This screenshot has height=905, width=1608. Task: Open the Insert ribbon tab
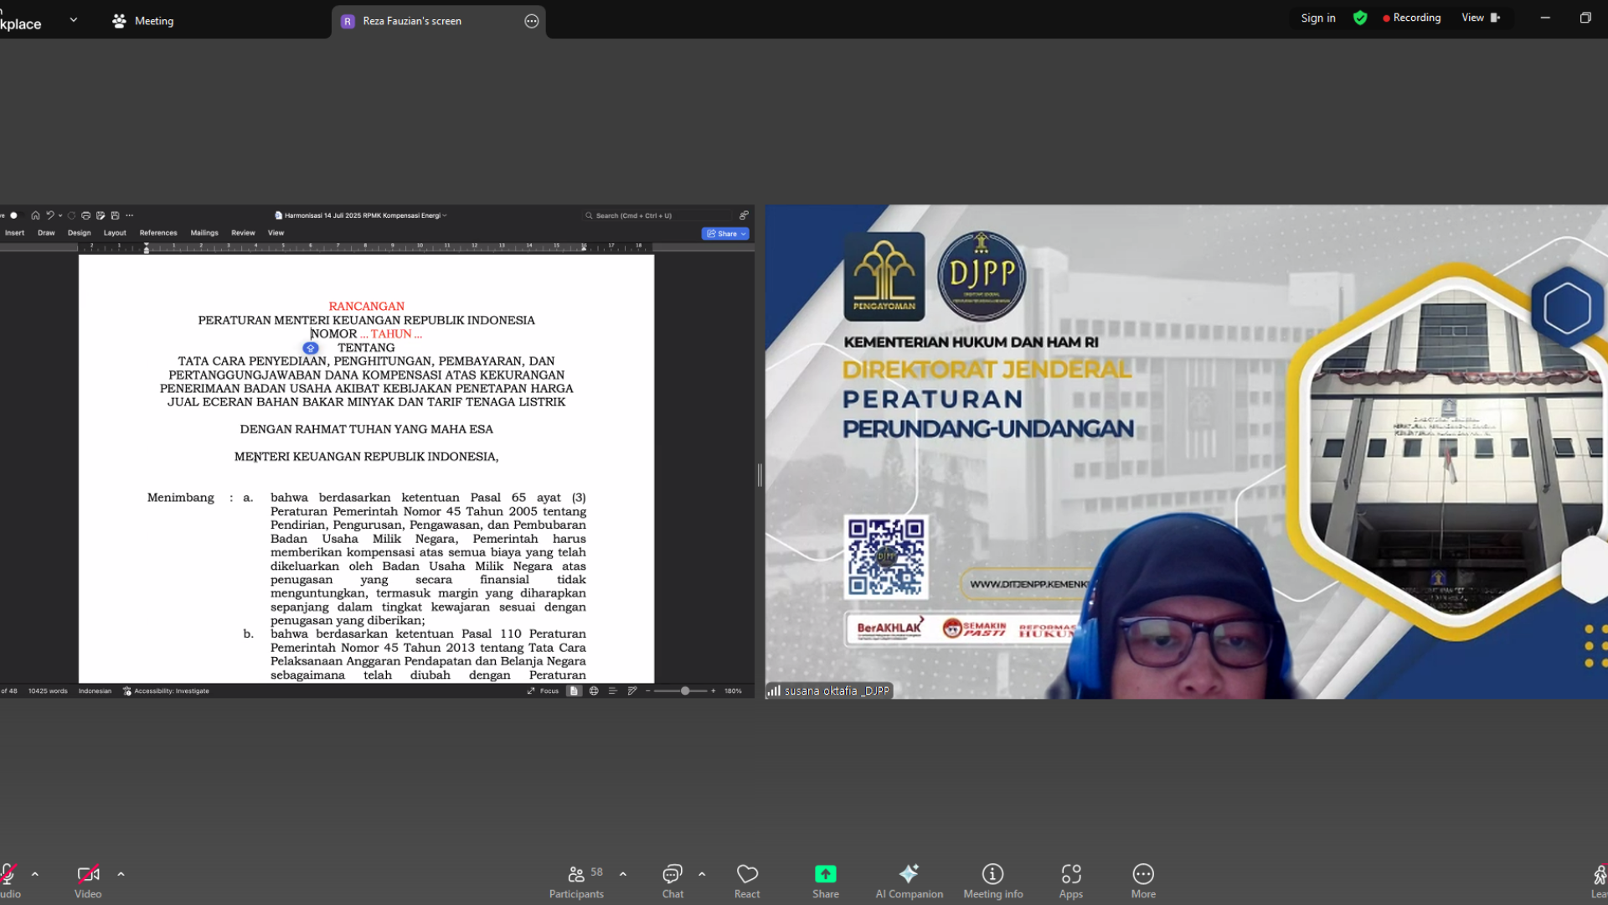pyautogui.click(x=15, y=233)
